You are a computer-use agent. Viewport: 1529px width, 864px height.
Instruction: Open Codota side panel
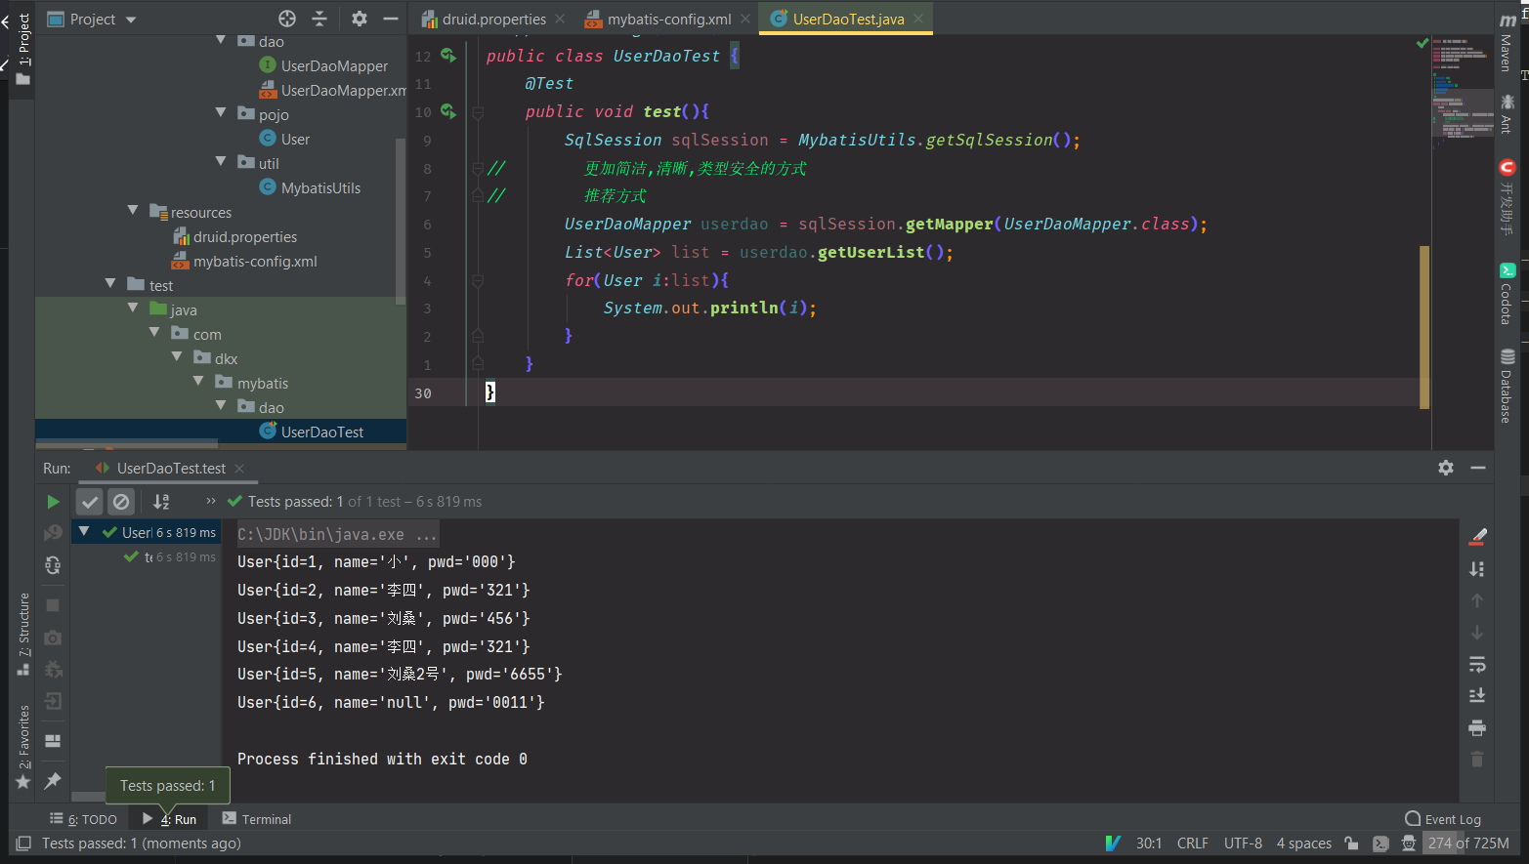(x=1507, y=294)
